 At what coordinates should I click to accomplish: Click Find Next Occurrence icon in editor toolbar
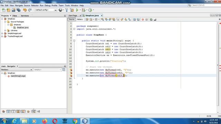click(x=110, y=20)
